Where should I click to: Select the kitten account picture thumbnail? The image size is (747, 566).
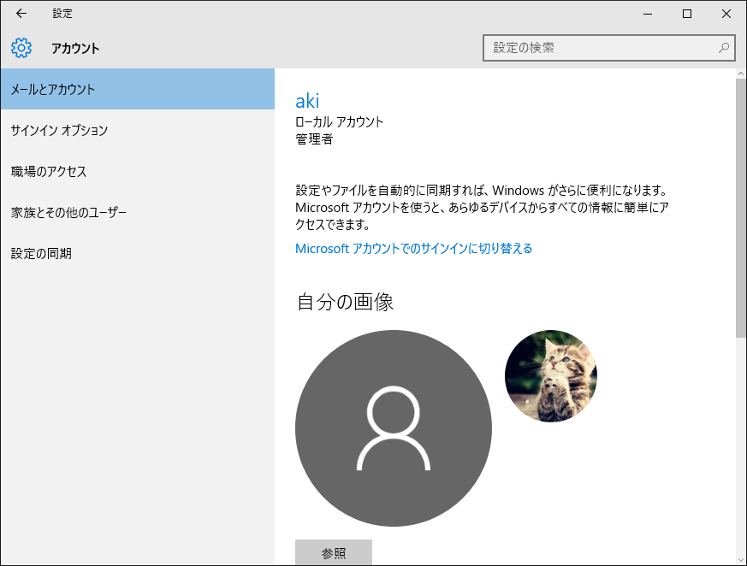(550, 376)
